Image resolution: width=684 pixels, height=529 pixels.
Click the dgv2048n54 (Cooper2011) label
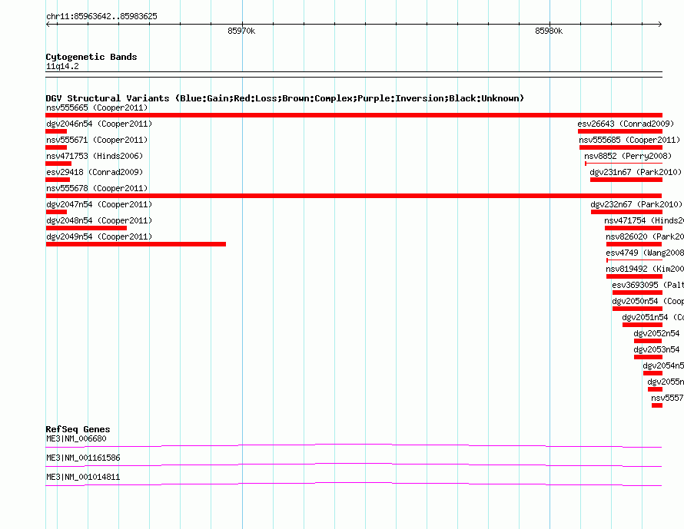click(x=99, y=220)
